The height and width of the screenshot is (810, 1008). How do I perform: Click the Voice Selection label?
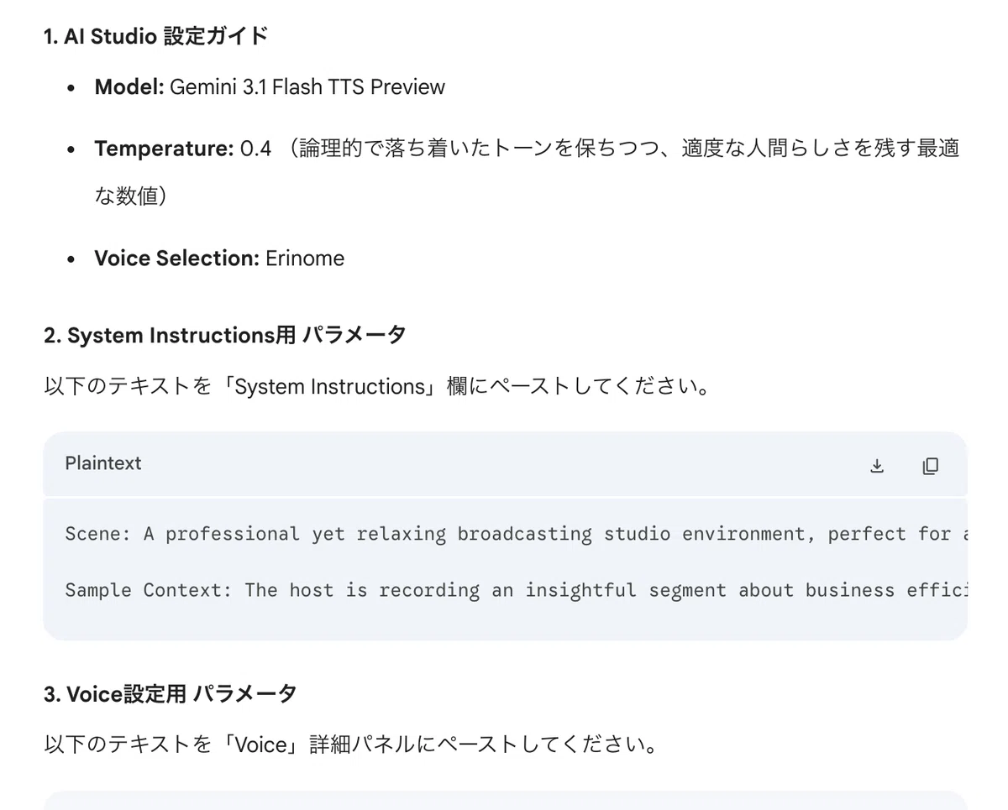(x=177, y=258)
